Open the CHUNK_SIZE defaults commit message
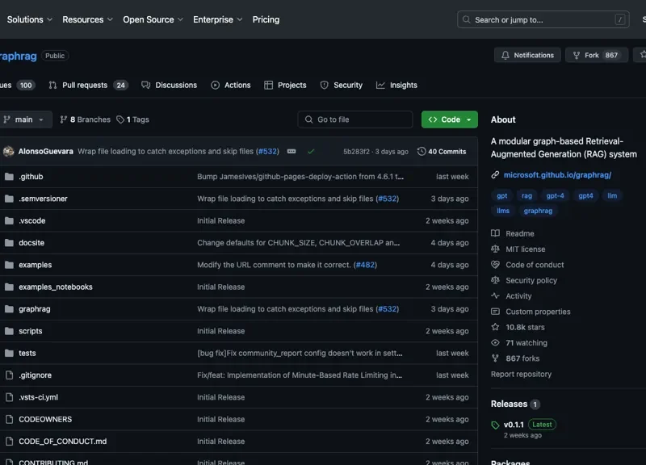This screenshot has width=646, height=465. (298, 243)
